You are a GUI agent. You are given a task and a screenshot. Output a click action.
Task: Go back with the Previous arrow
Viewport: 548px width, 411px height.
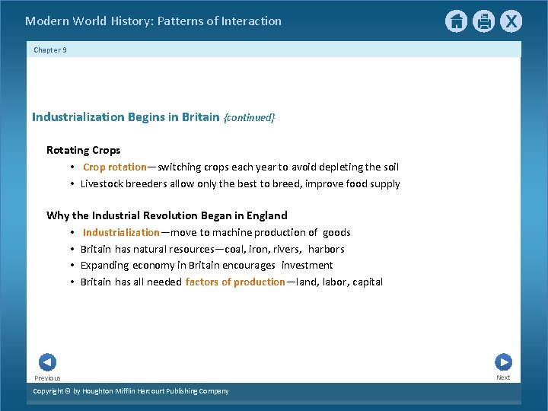tap(47, 362)
